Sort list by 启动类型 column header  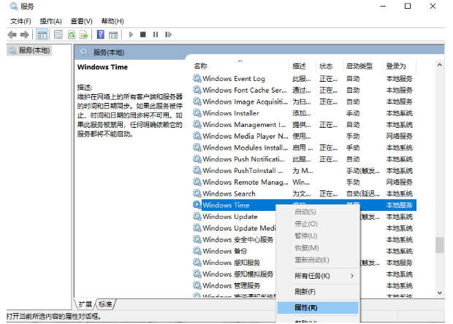[359, 66]
